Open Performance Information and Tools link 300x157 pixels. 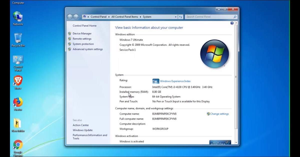[90, 137]
